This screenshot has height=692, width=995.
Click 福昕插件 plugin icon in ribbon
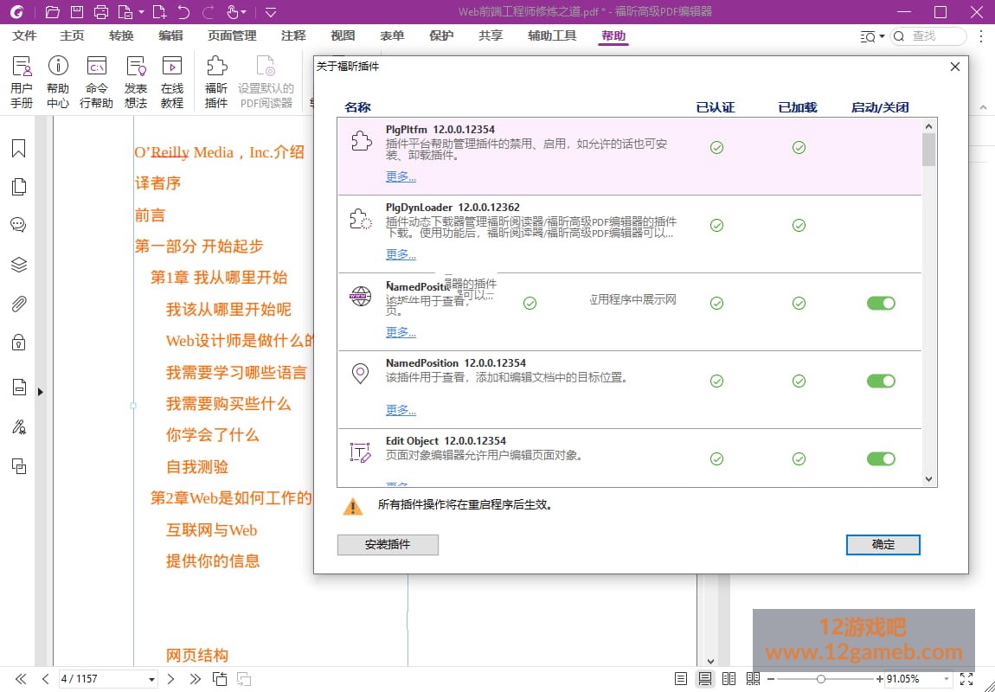[x=216, y=82]
